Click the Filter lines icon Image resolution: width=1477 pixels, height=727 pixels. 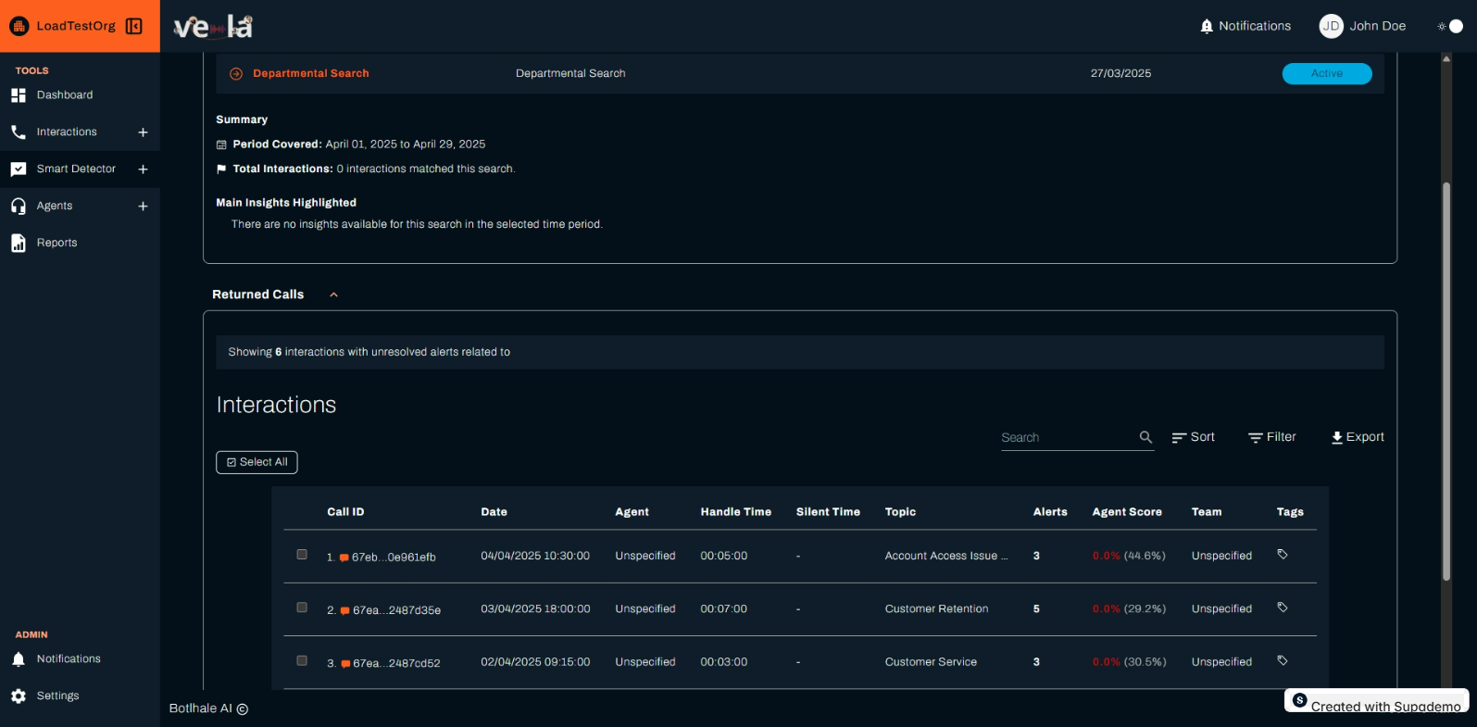(1256, 438)
